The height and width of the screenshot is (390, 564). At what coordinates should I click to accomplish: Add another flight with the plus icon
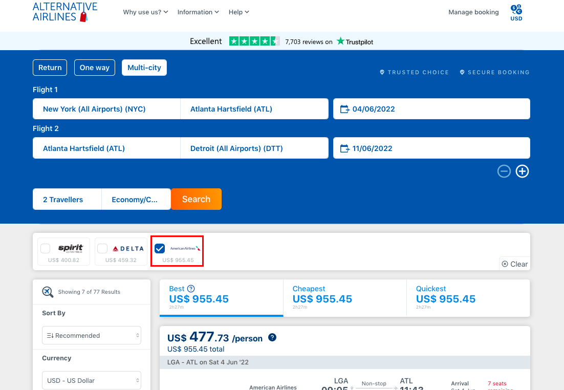tap(522, 171)
